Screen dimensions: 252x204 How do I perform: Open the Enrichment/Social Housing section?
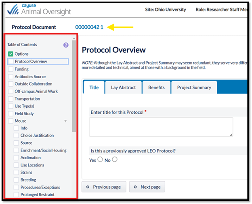coord(43,150)
